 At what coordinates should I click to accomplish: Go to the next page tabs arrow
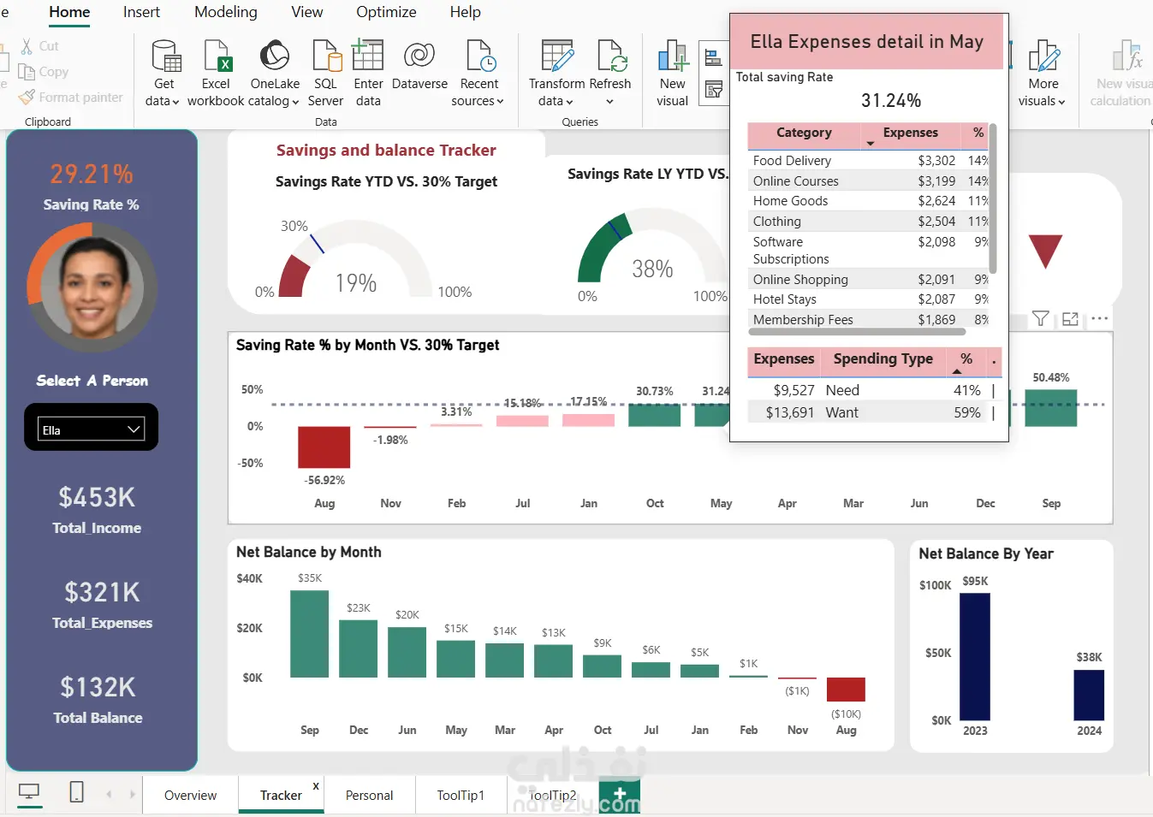pos(132,795)
